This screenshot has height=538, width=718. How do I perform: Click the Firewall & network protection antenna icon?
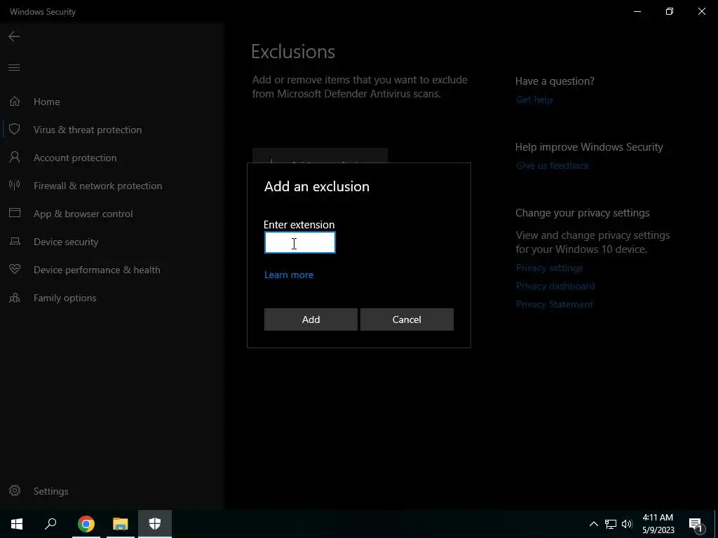15,185
